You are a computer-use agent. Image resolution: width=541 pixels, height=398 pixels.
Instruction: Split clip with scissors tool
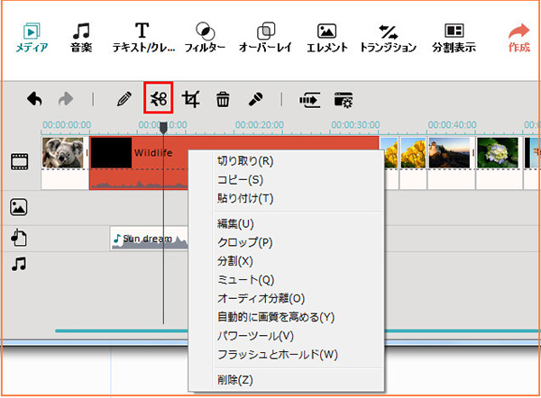pyautogui.click(x=159, y=98)
